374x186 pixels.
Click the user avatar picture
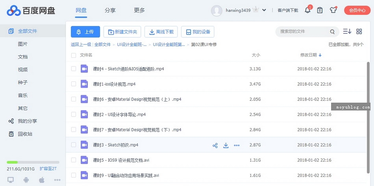click(x=217, y=11)
